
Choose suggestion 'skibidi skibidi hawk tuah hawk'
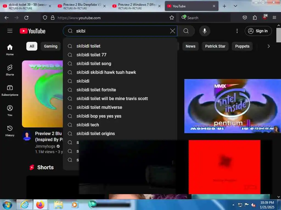[x=120, y=72]
